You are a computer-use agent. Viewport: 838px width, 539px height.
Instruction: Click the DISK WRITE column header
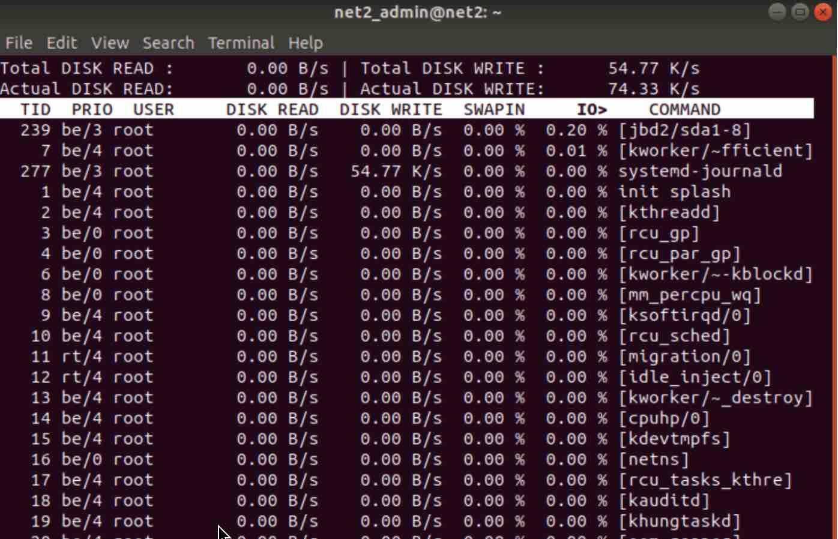(391, 110)
